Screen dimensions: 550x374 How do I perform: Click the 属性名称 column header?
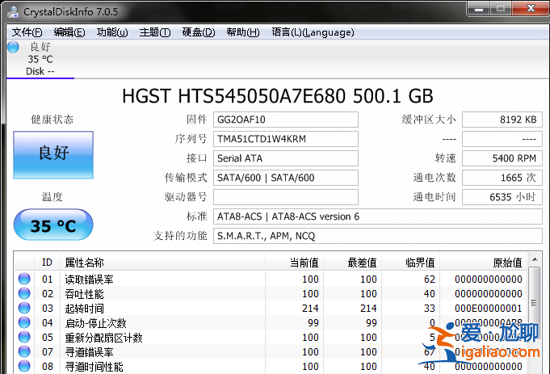click(x=162, y=263)
